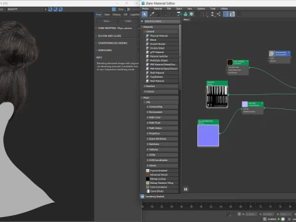The height and width of the screenshot is (222, 296).
Task: Click the black-and-white hair strands bitmap thumbnail
Action: [217, 96]
